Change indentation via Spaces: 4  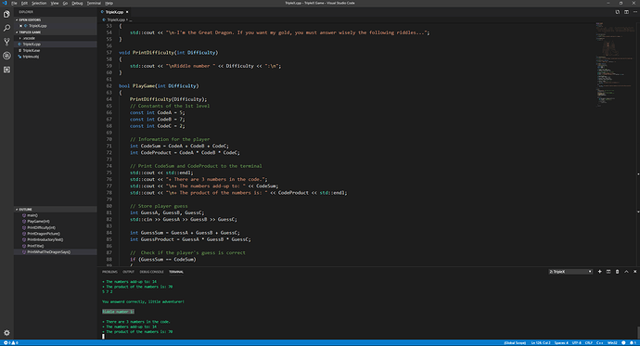click(561, 342)
